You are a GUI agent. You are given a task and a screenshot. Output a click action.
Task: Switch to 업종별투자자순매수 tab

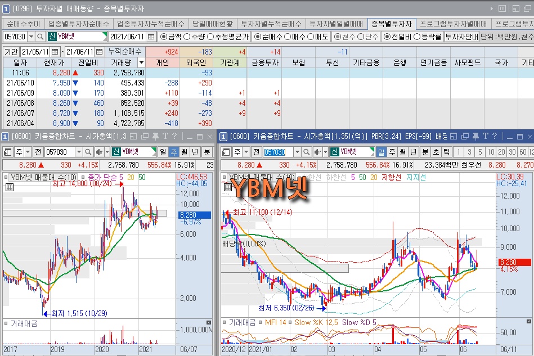click(x=79, y=24)
